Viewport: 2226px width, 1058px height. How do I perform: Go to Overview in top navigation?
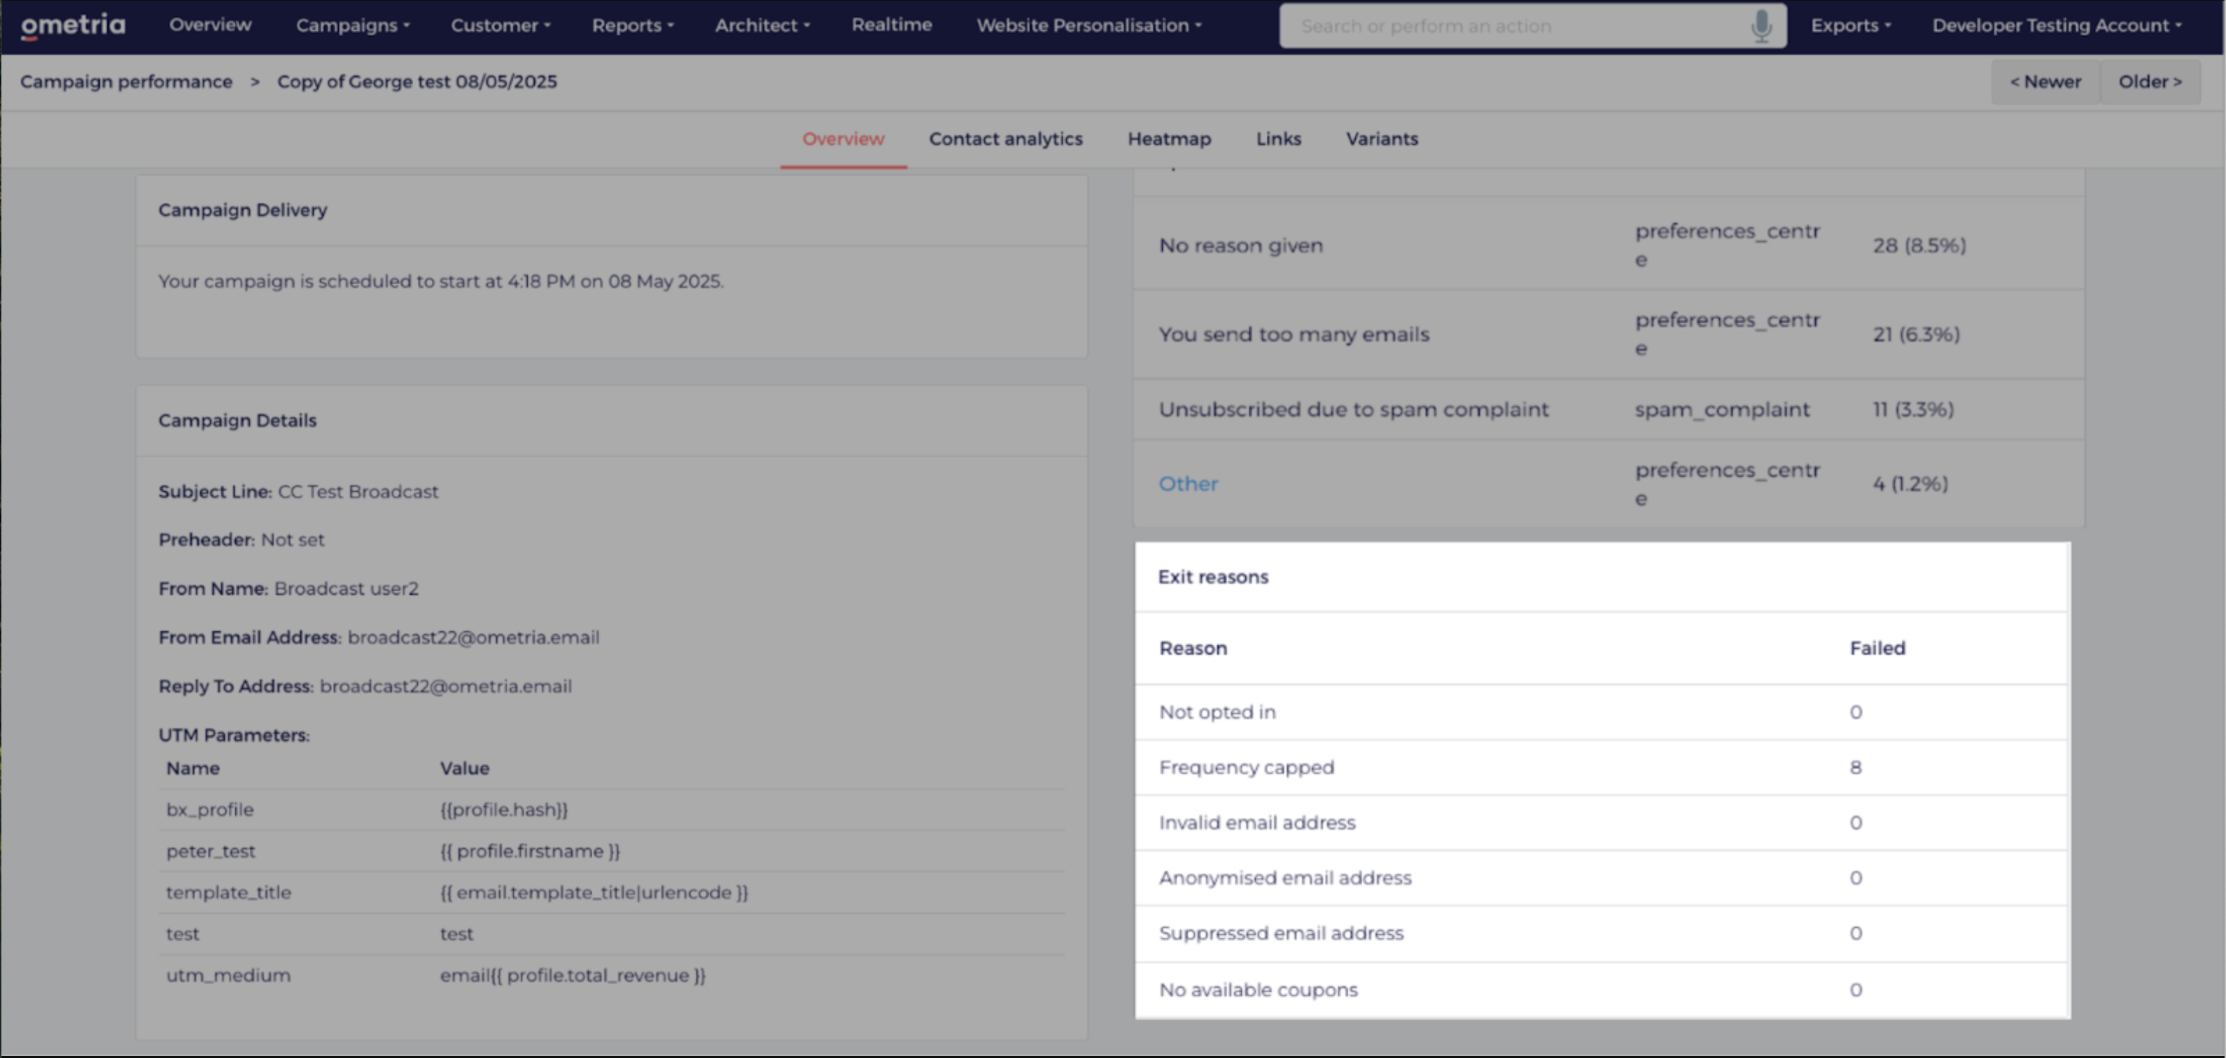coord(210,25)
